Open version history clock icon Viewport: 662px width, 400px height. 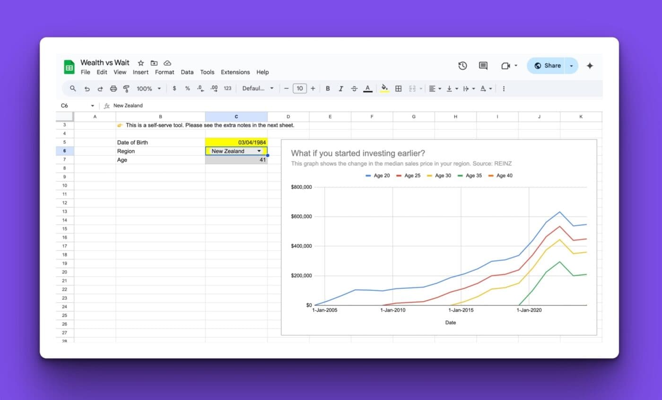click(x=462, y=66)
